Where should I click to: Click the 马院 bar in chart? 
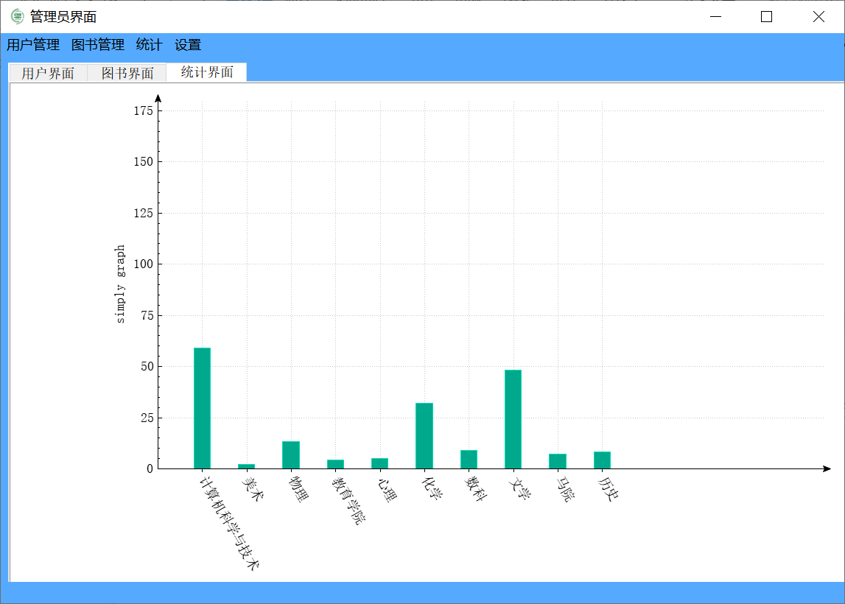(558, 461)
